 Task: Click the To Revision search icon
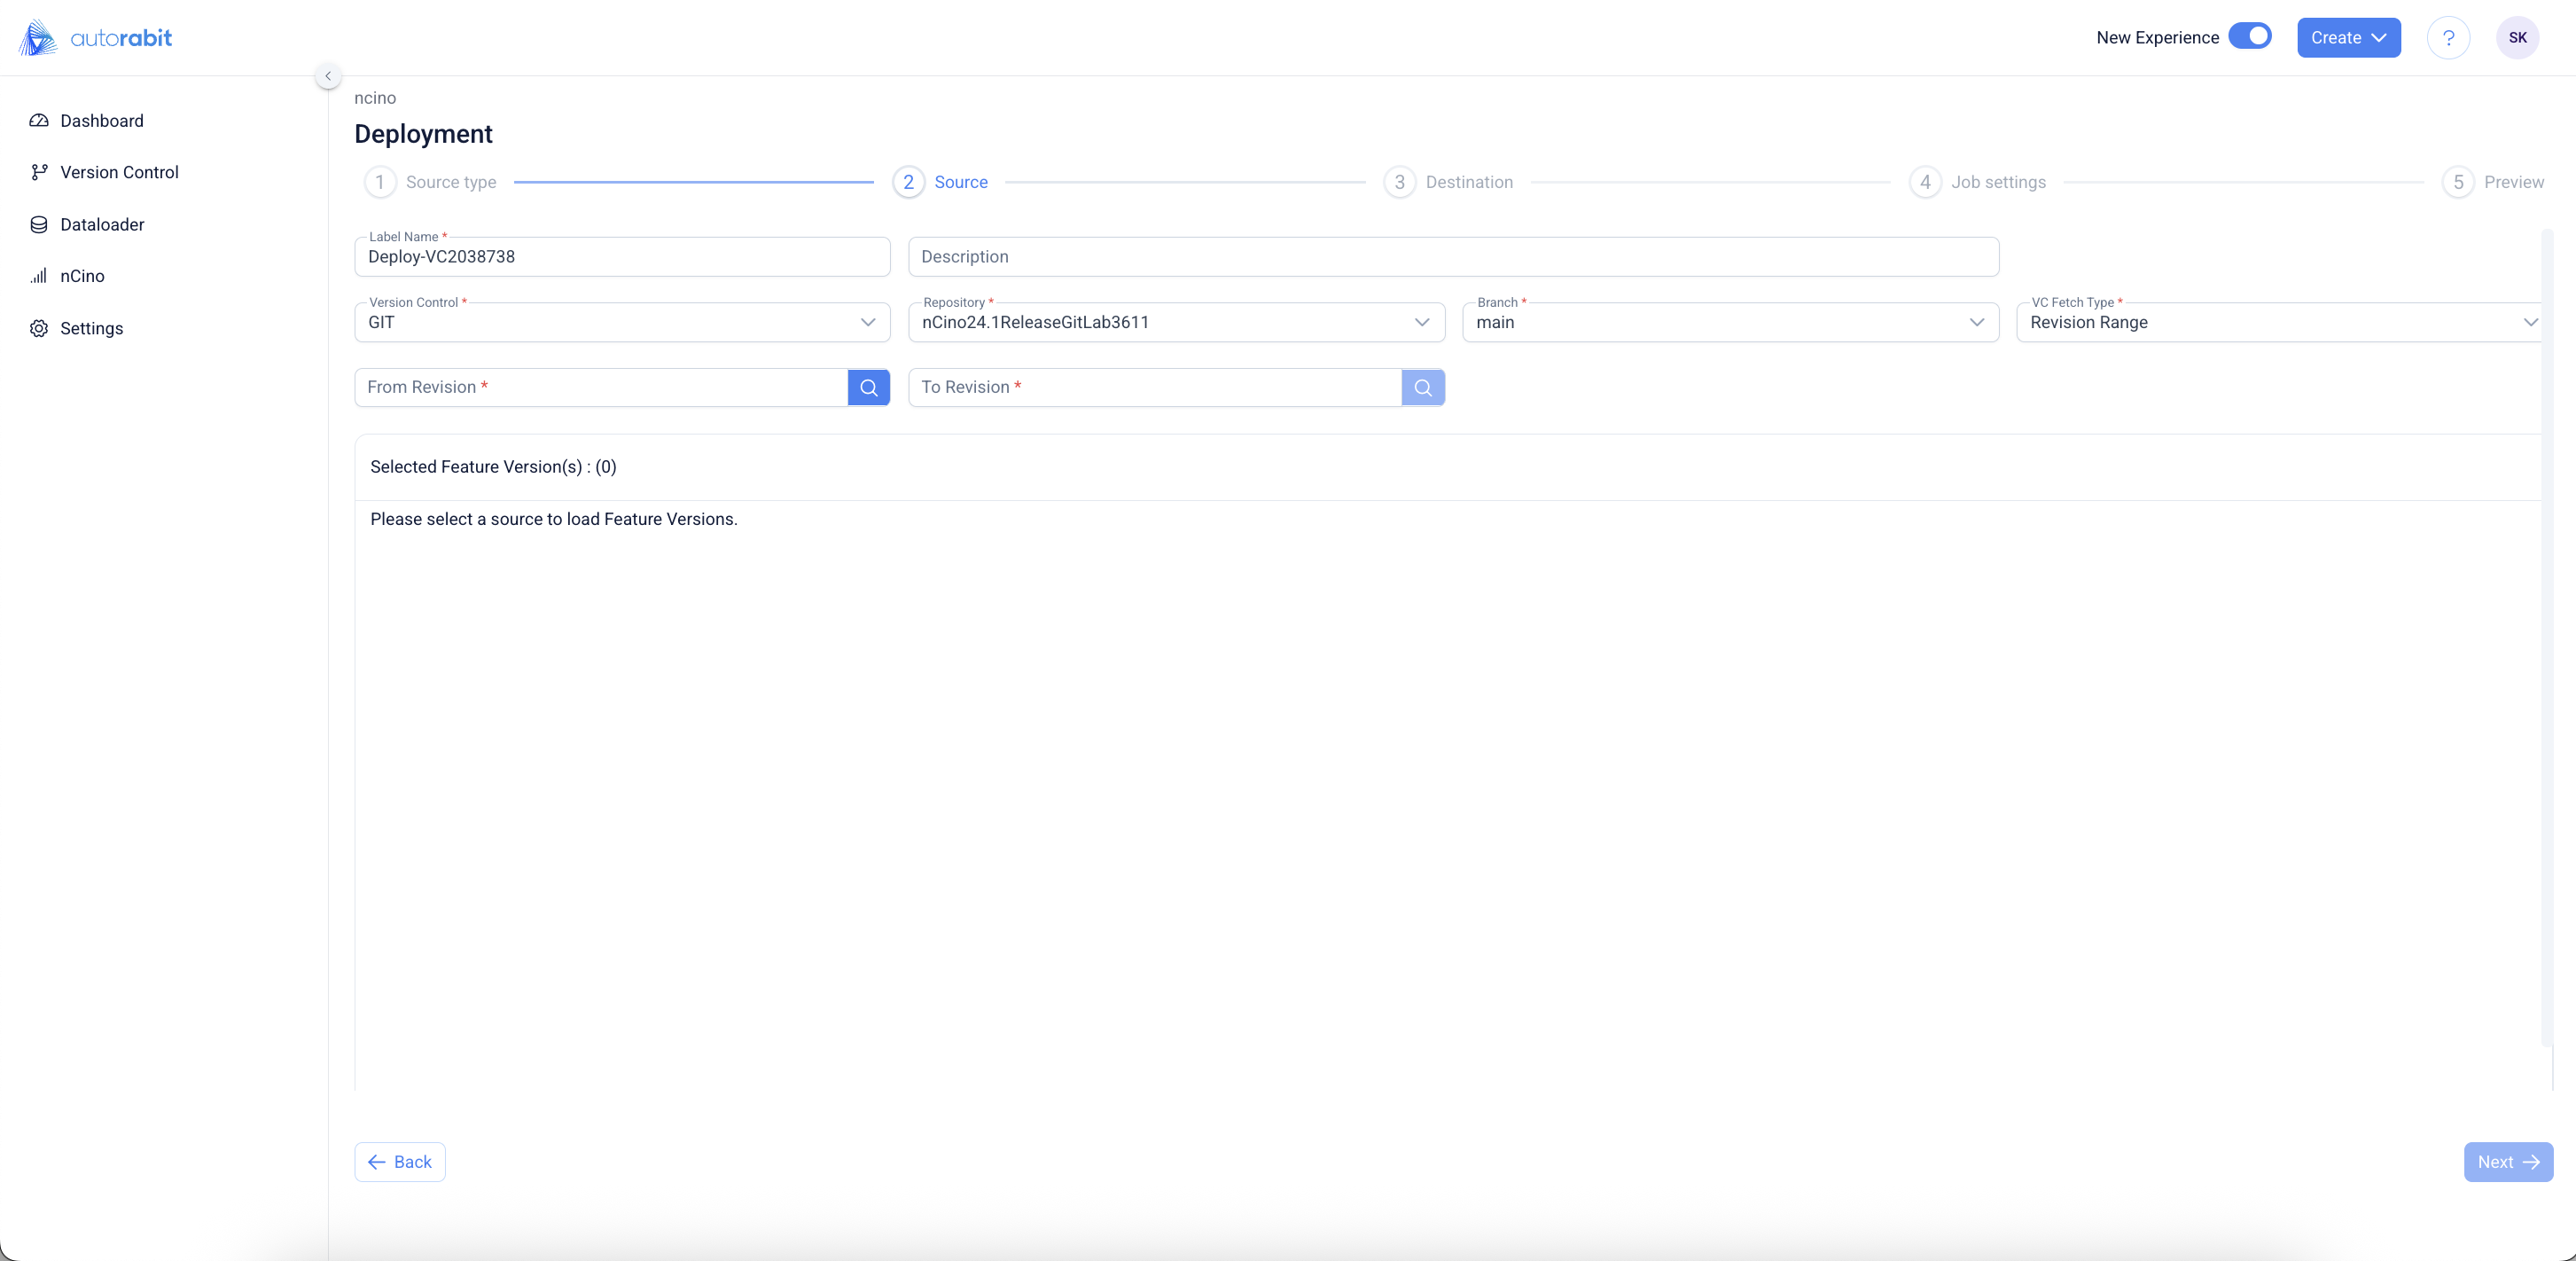tap(1422, 388)
